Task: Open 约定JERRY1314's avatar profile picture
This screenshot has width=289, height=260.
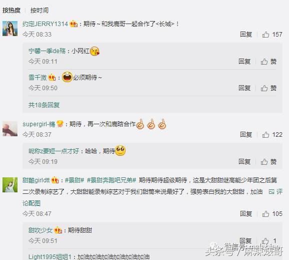Action: click(10, 29)
